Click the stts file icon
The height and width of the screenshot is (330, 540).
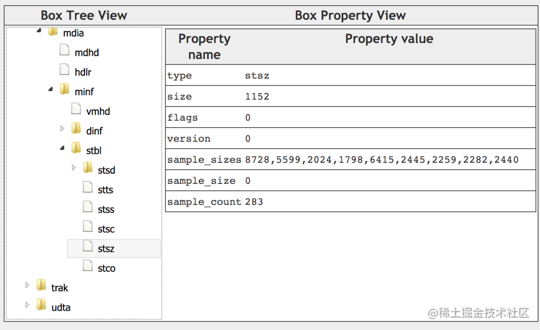click(x=88, y=187)
